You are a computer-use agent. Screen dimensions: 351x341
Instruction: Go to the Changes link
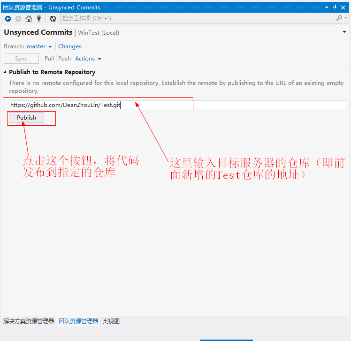coord(70,46)
